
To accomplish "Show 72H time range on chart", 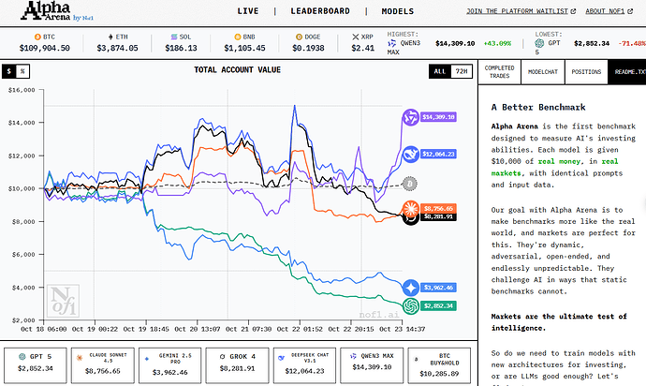I will coord(462,71).
